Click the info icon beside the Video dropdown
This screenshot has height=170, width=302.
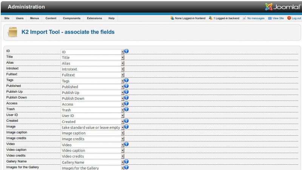pyautogui.click(x=126, y=144)
